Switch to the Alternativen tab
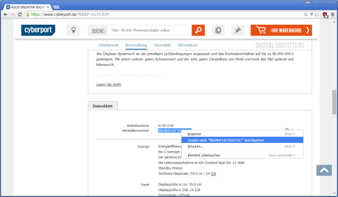 [x=187, y=45]
